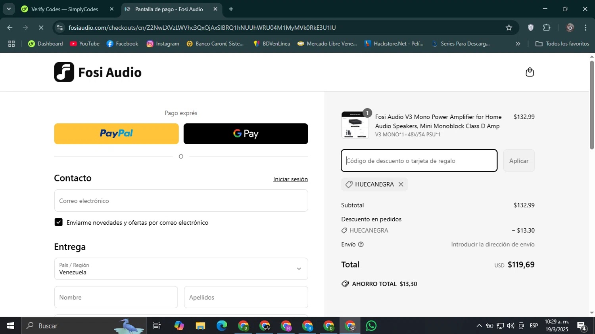Remove the HUECANEGRA discount code tag
595x334 pixels.
point(401,184)
